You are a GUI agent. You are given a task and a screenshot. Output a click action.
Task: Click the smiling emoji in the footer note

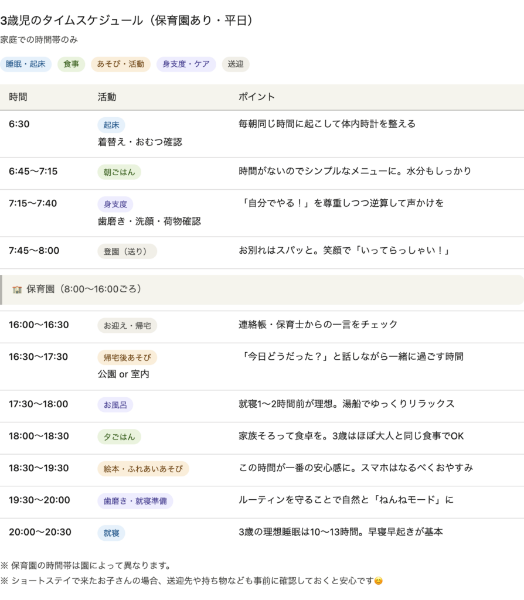[379, 581]
